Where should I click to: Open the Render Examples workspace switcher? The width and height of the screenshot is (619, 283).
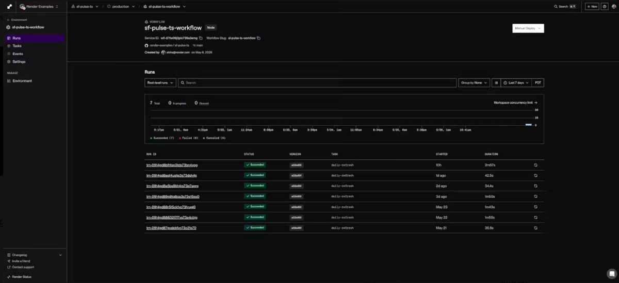[39, 7]
